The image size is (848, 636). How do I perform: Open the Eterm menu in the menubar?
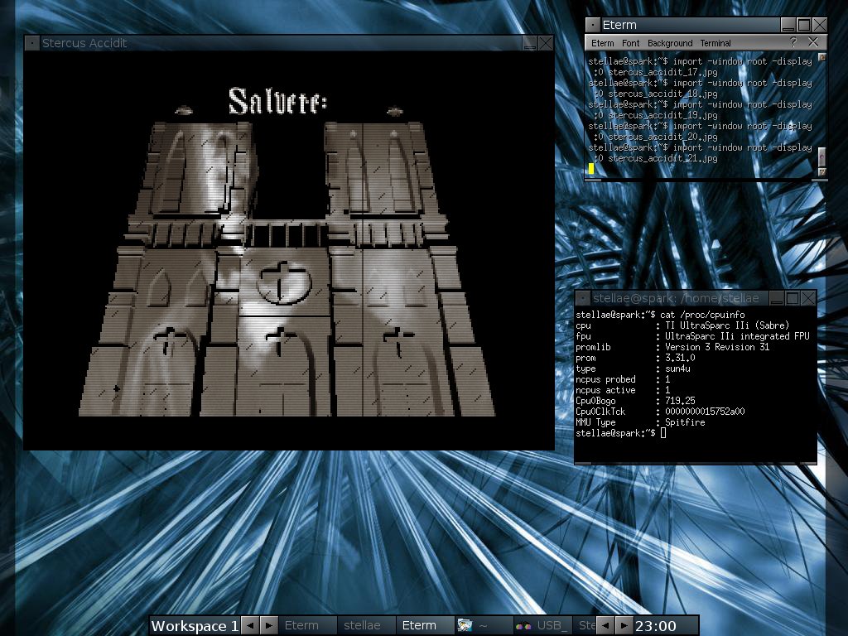(x=602, y=43)
